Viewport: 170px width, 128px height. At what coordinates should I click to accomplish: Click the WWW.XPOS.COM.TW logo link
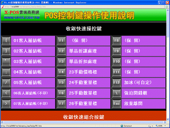coord(22,18)
